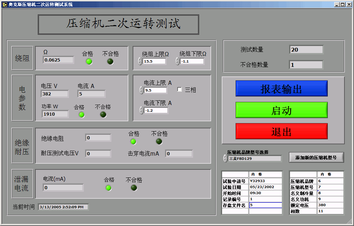Click 添加新的压缩机型号 button
Image resolution: width=354 pixels, height=226 pixels.
point(316,158)
